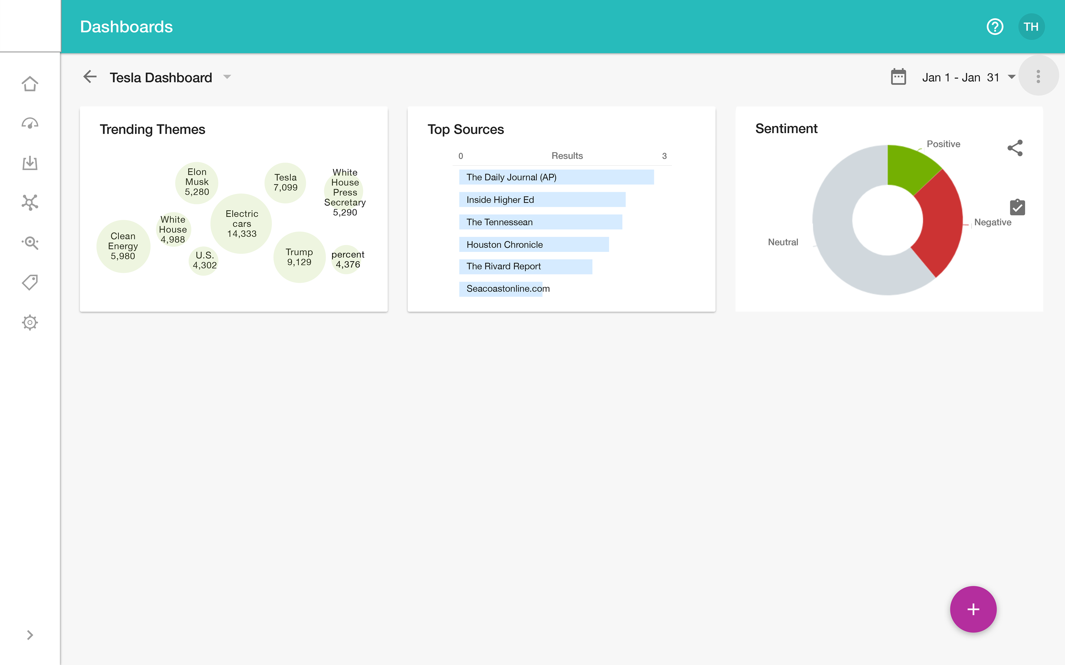Screen dimensions: 1065x665
Task: Open the search explore icon in sidebar
Action: (30, 243)
